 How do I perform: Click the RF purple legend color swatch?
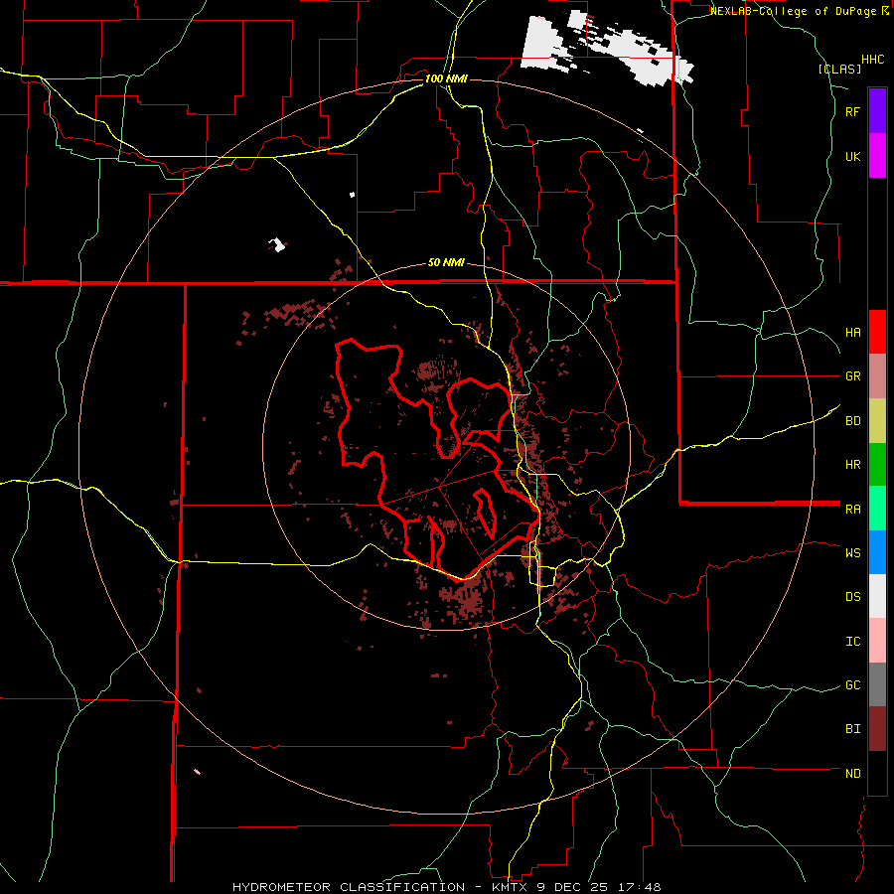877,111
